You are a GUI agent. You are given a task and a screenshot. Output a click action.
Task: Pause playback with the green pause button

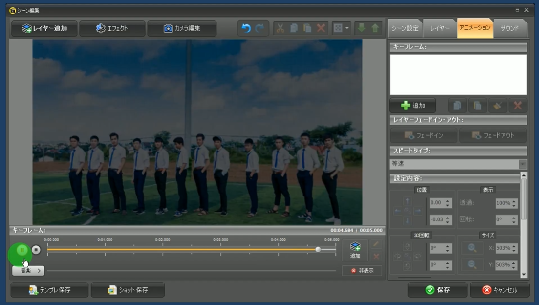pyautogui.click(x=22, y=250)
